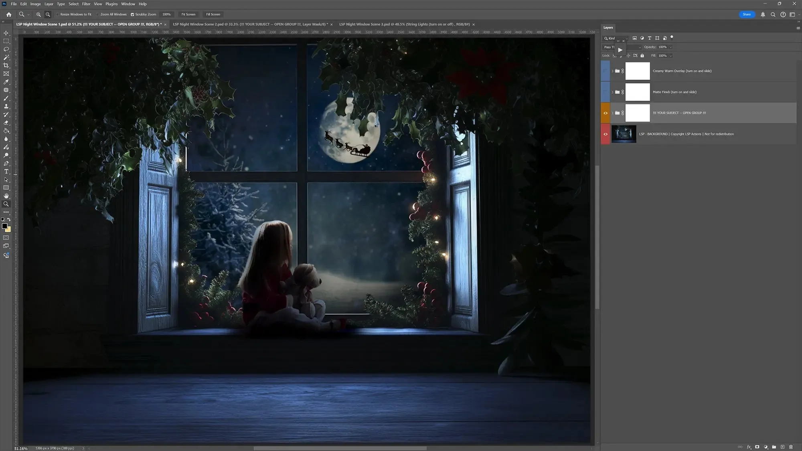Delete layer using trash icon
This screenshot has height=451, width=802.
791,447
